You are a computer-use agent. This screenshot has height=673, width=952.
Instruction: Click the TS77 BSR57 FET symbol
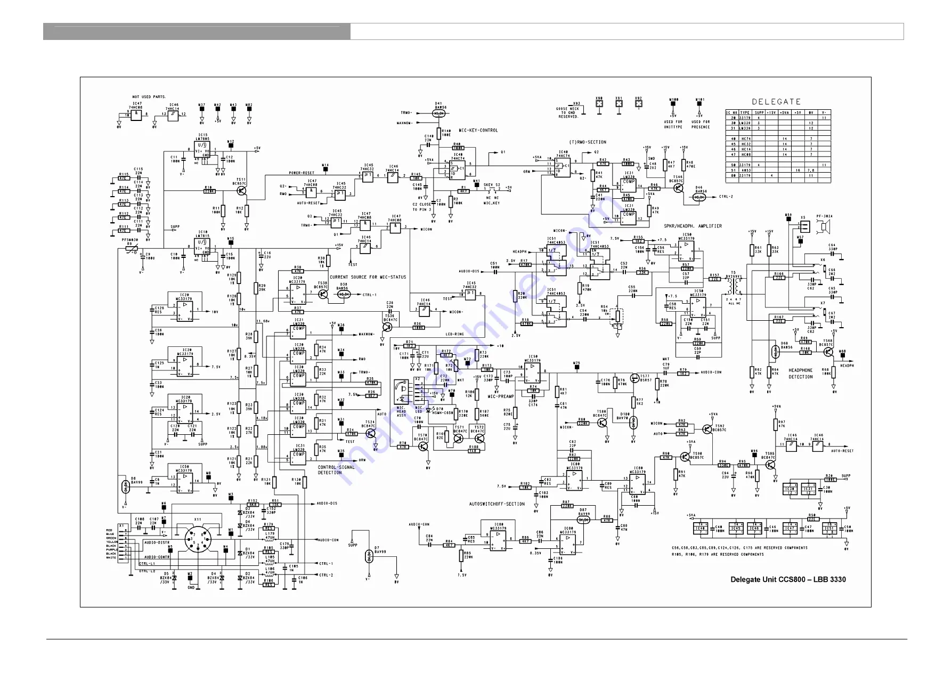[634, 378]
